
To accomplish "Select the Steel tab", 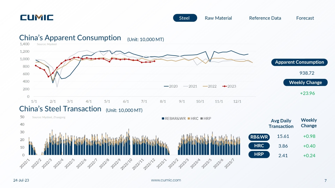I will coord(185,18).
